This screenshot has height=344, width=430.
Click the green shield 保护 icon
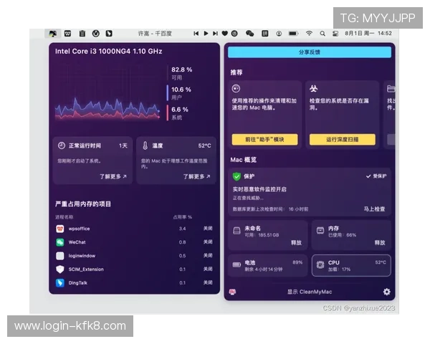236,176
